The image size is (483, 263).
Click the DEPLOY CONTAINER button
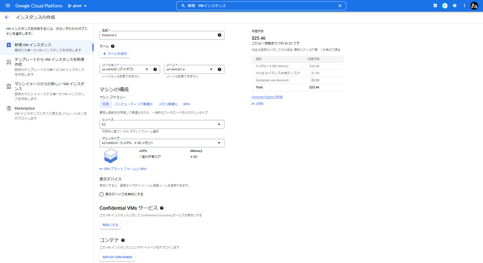pos(117,257)
